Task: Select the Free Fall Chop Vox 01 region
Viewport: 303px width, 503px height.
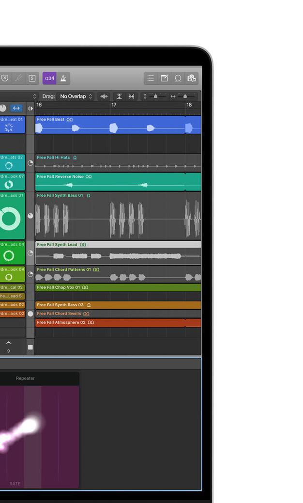Action: 118,287
